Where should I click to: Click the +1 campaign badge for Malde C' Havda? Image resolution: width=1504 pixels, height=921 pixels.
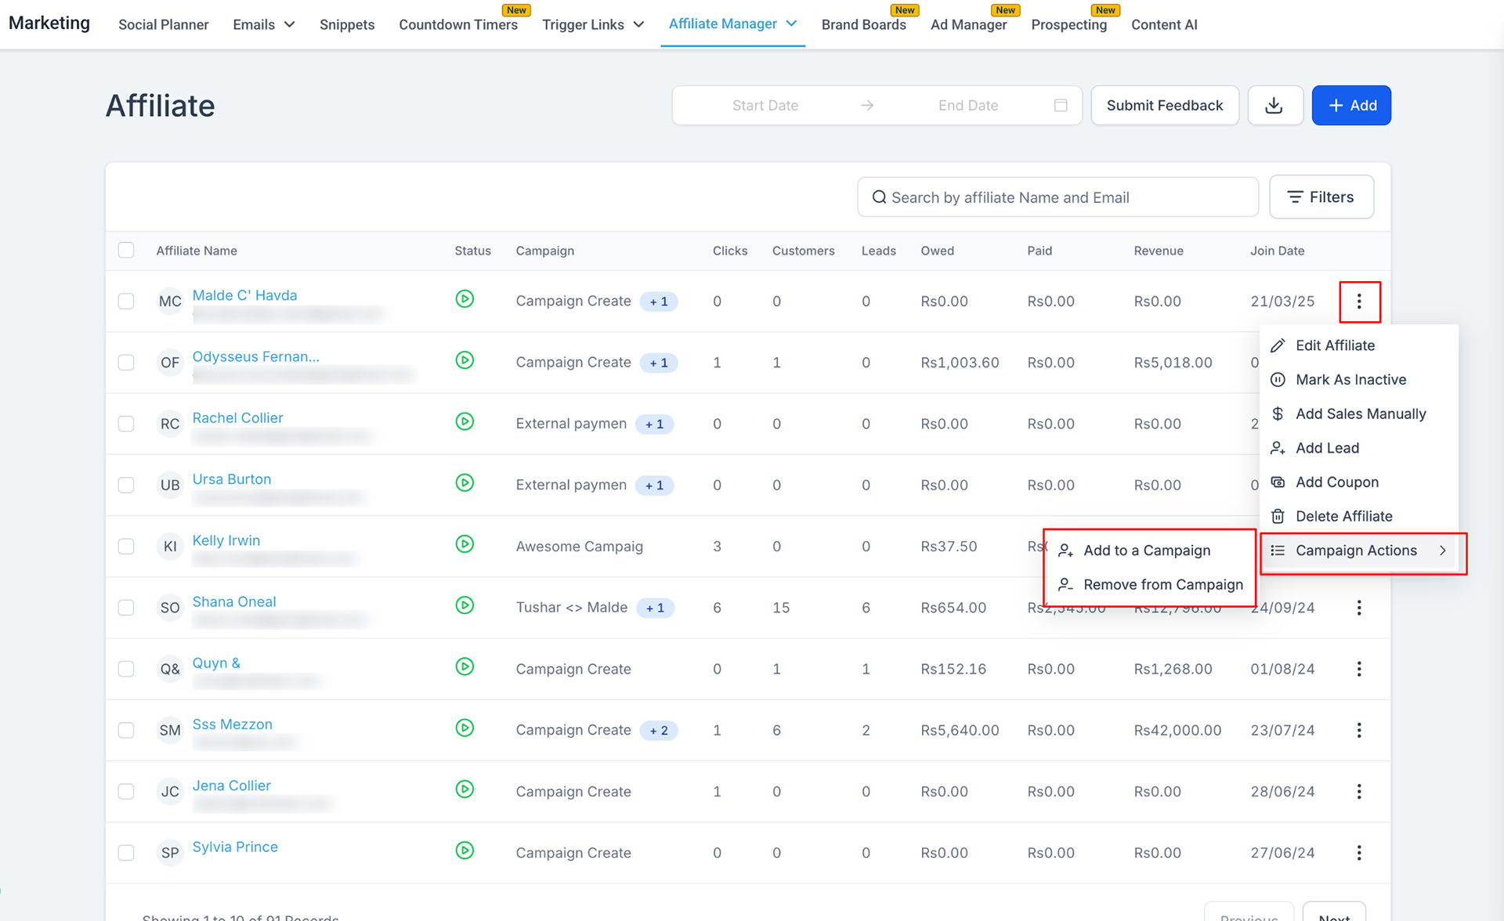(659, 302)
